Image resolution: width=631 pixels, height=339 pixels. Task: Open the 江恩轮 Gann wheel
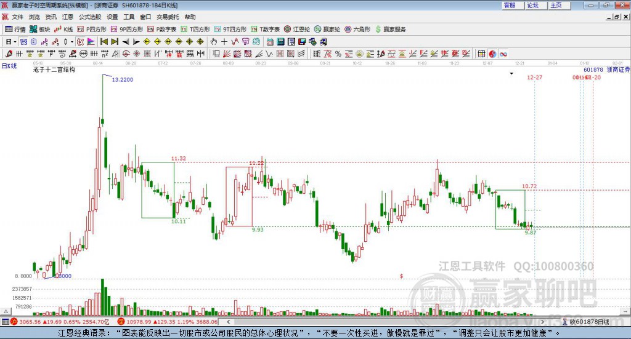pyautogui.click(x=297, y=30)
